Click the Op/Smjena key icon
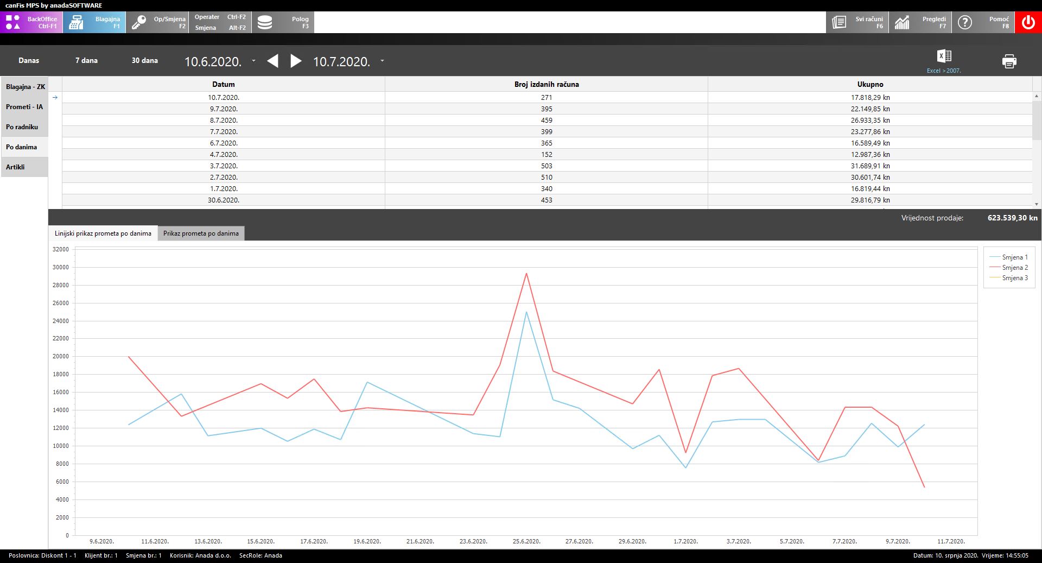Viewport: 1042px width, 563px height. click(139, 22)
